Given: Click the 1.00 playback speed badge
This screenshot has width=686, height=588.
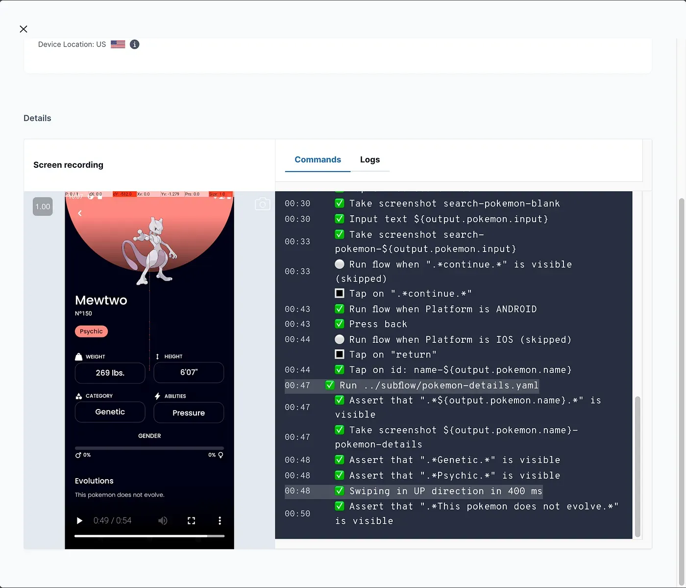Looking at the screenshot, I should 43,206.
